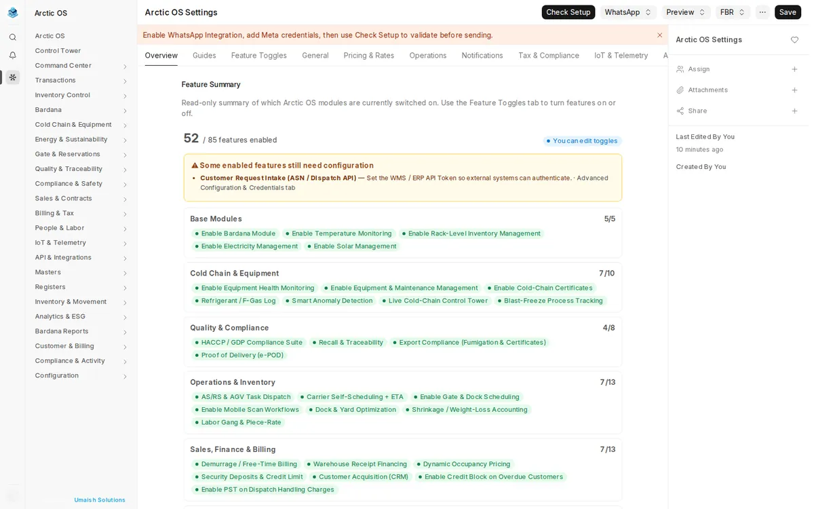This screenshot has height=509, width=814.
Task: Open the FBR dropdown
Action: pos(733,12)
